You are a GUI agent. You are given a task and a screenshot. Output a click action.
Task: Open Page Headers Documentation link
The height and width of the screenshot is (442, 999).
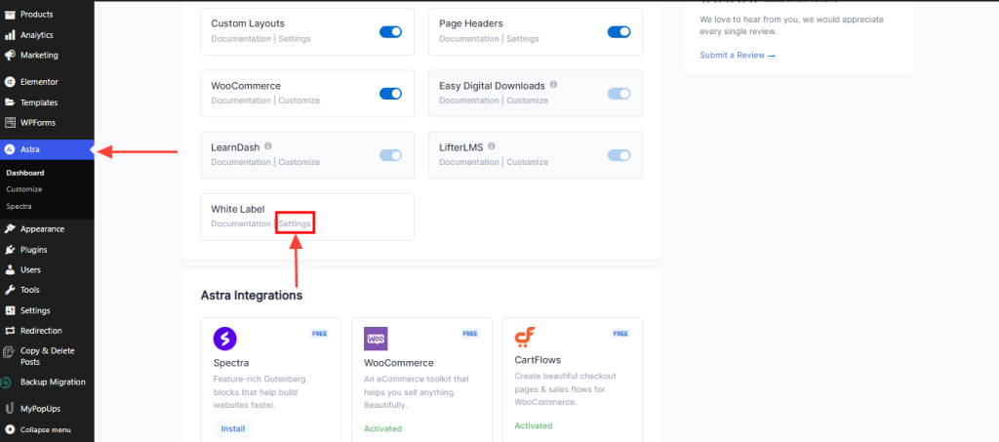tap(469, 39)
